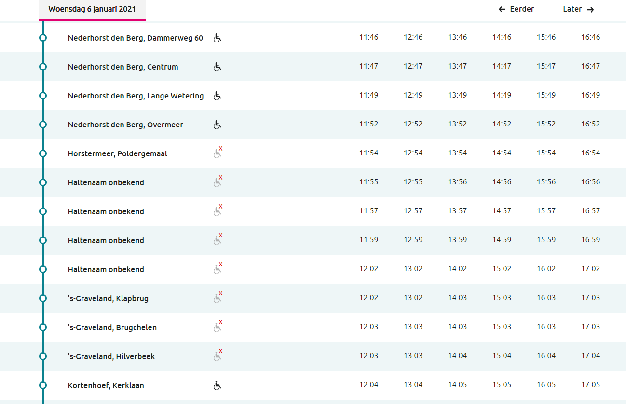Image resolution: width=626 pixels, height=404 pixels.
Task: Open stop Kortenhoef, Kerklaan
Action: click(x=106, y=385)
